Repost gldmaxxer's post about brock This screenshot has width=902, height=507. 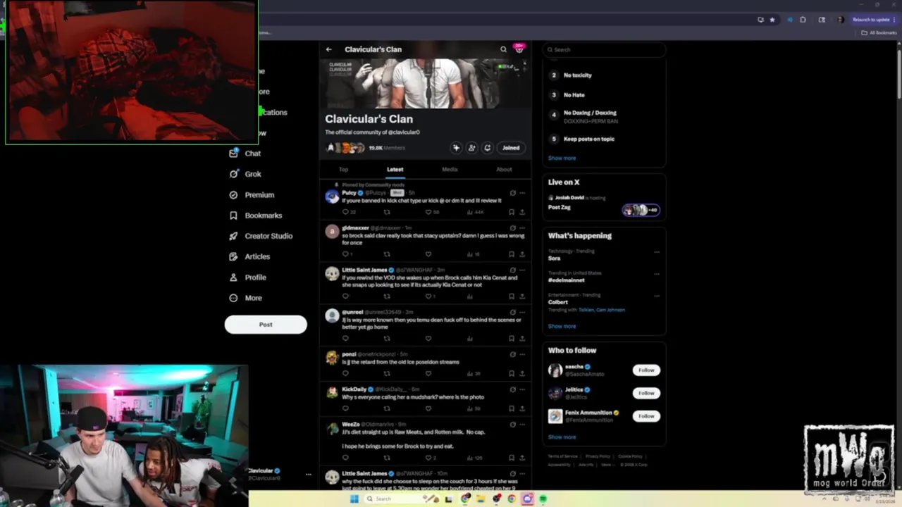pyautogui.click(x=386, y=254)
